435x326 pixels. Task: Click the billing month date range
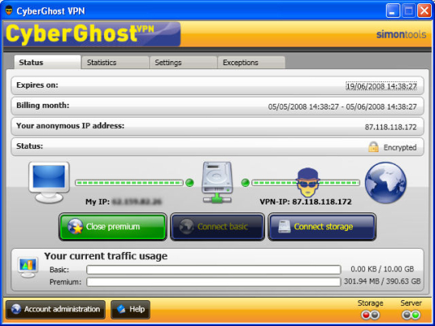tap(342, 107)
